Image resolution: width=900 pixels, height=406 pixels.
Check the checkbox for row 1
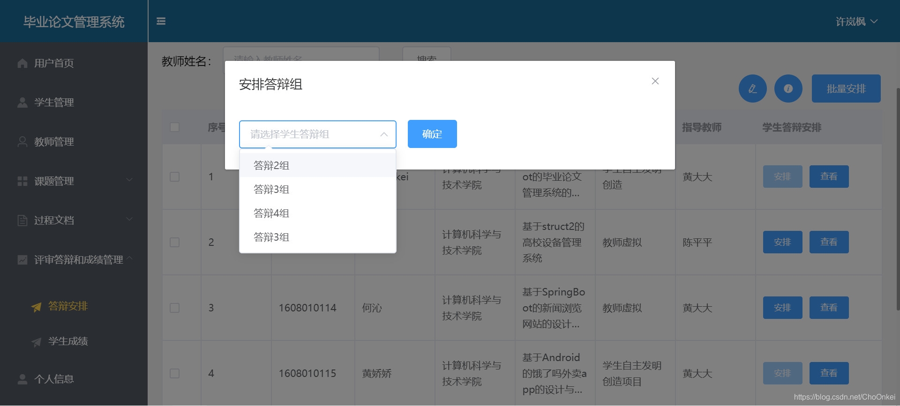click(x=175, y=177)
